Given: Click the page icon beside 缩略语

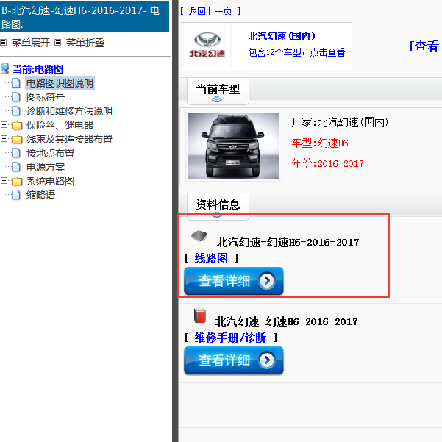Looking at the screenshot, I should (16, 195).
